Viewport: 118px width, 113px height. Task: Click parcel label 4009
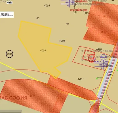62,41
